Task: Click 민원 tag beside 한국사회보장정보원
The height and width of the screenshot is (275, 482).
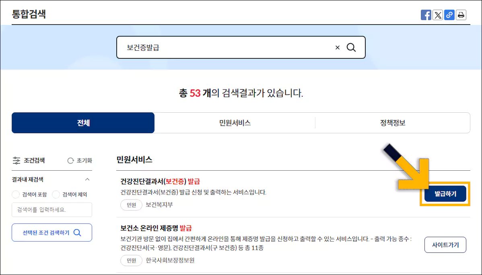Action: (131, 260)
